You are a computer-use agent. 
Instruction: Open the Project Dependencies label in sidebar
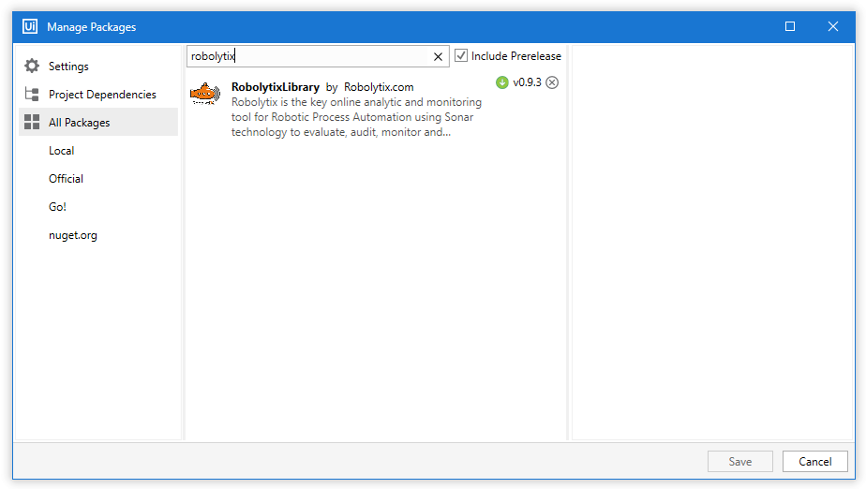point(102,95)
